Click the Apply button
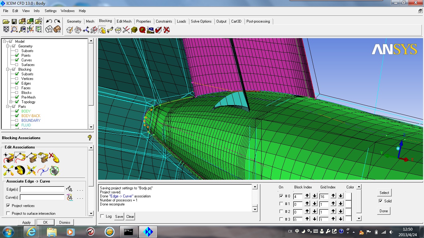The height and width of the screenshot is (238, 424). coord(26,223)
